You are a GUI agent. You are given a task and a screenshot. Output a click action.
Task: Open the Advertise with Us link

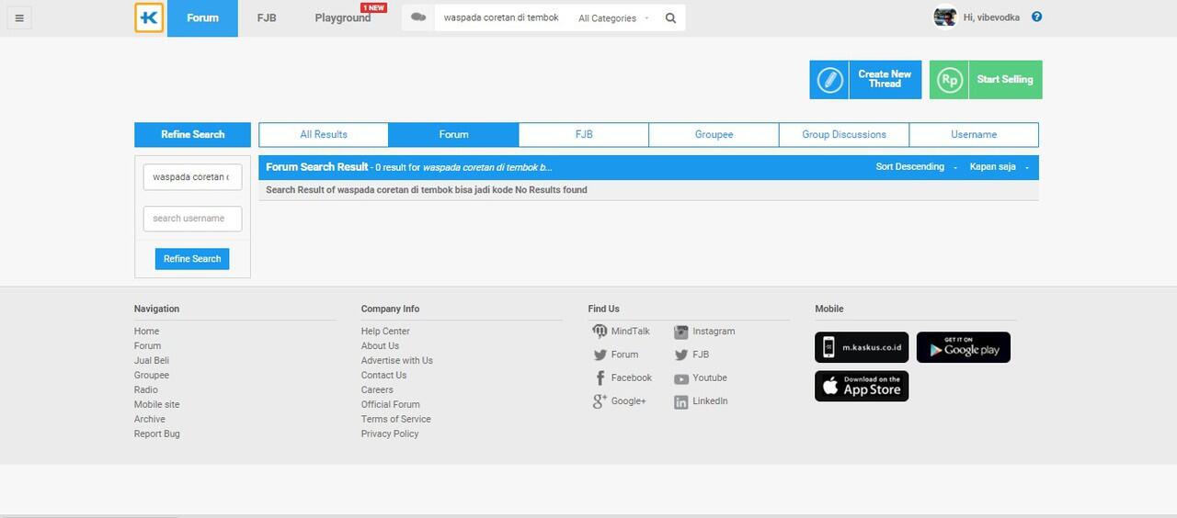tap(397, 361)
